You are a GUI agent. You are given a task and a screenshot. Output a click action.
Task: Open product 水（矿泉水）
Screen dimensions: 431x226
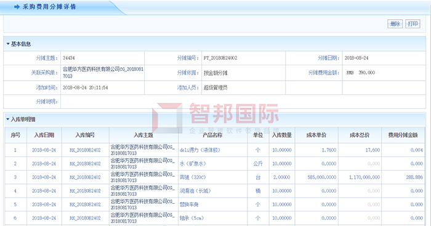click(x=193, y=164)
